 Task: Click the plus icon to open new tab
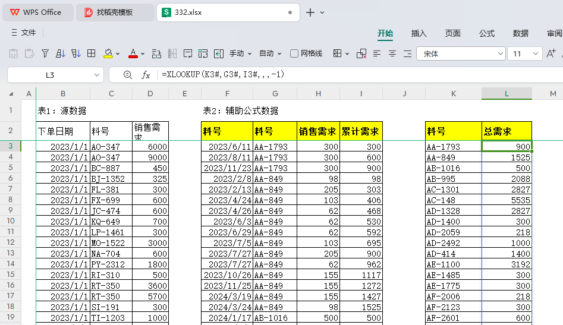click(310, 12)
